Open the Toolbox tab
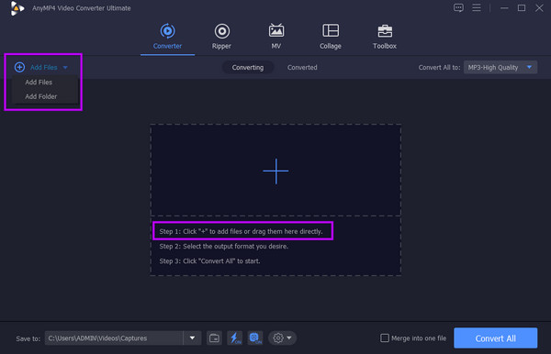 pos(385,37)
